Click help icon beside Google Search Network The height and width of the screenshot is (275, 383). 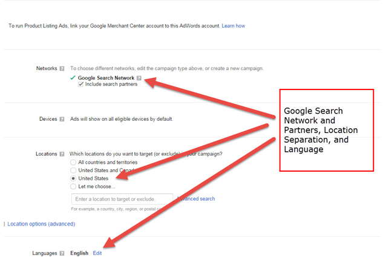[139, 78]
